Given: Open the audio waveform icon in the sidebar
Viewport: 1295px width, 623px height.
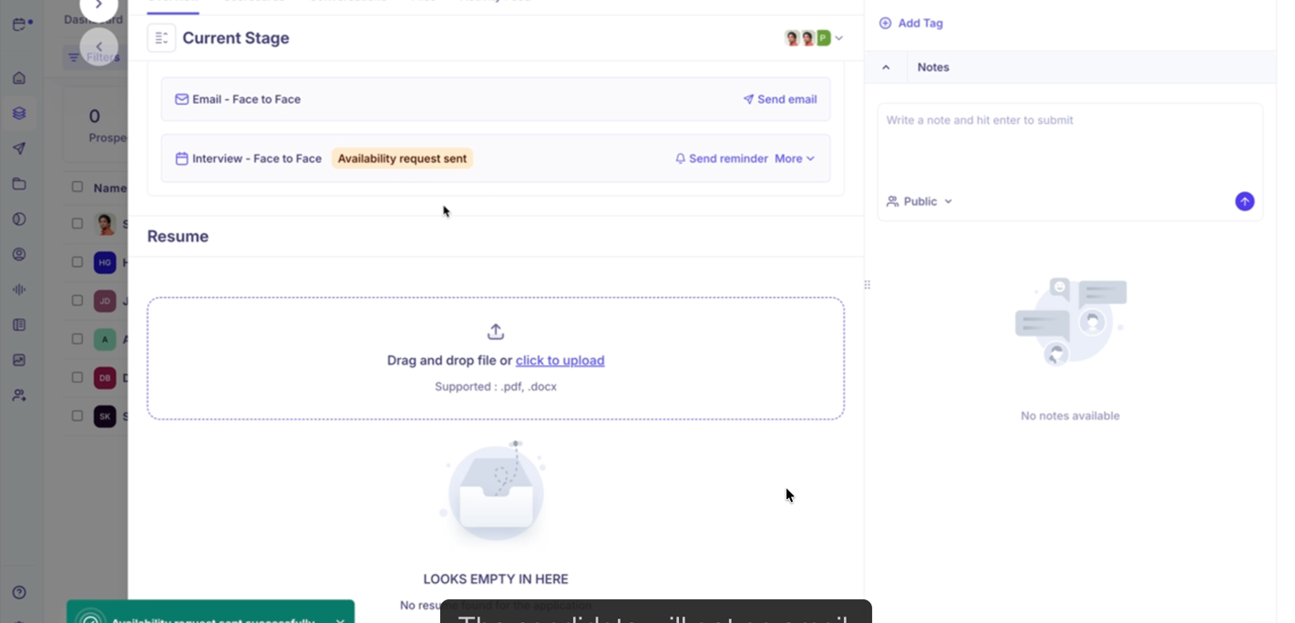Looking at the screenshot, I should pos(19,289).
